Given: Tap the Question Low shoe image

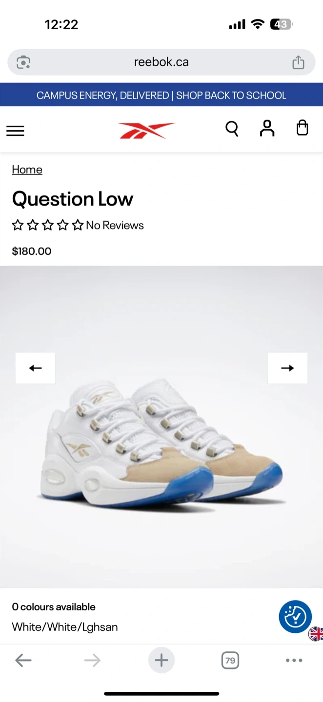Looking at the screenshot, I should point(161,441).
